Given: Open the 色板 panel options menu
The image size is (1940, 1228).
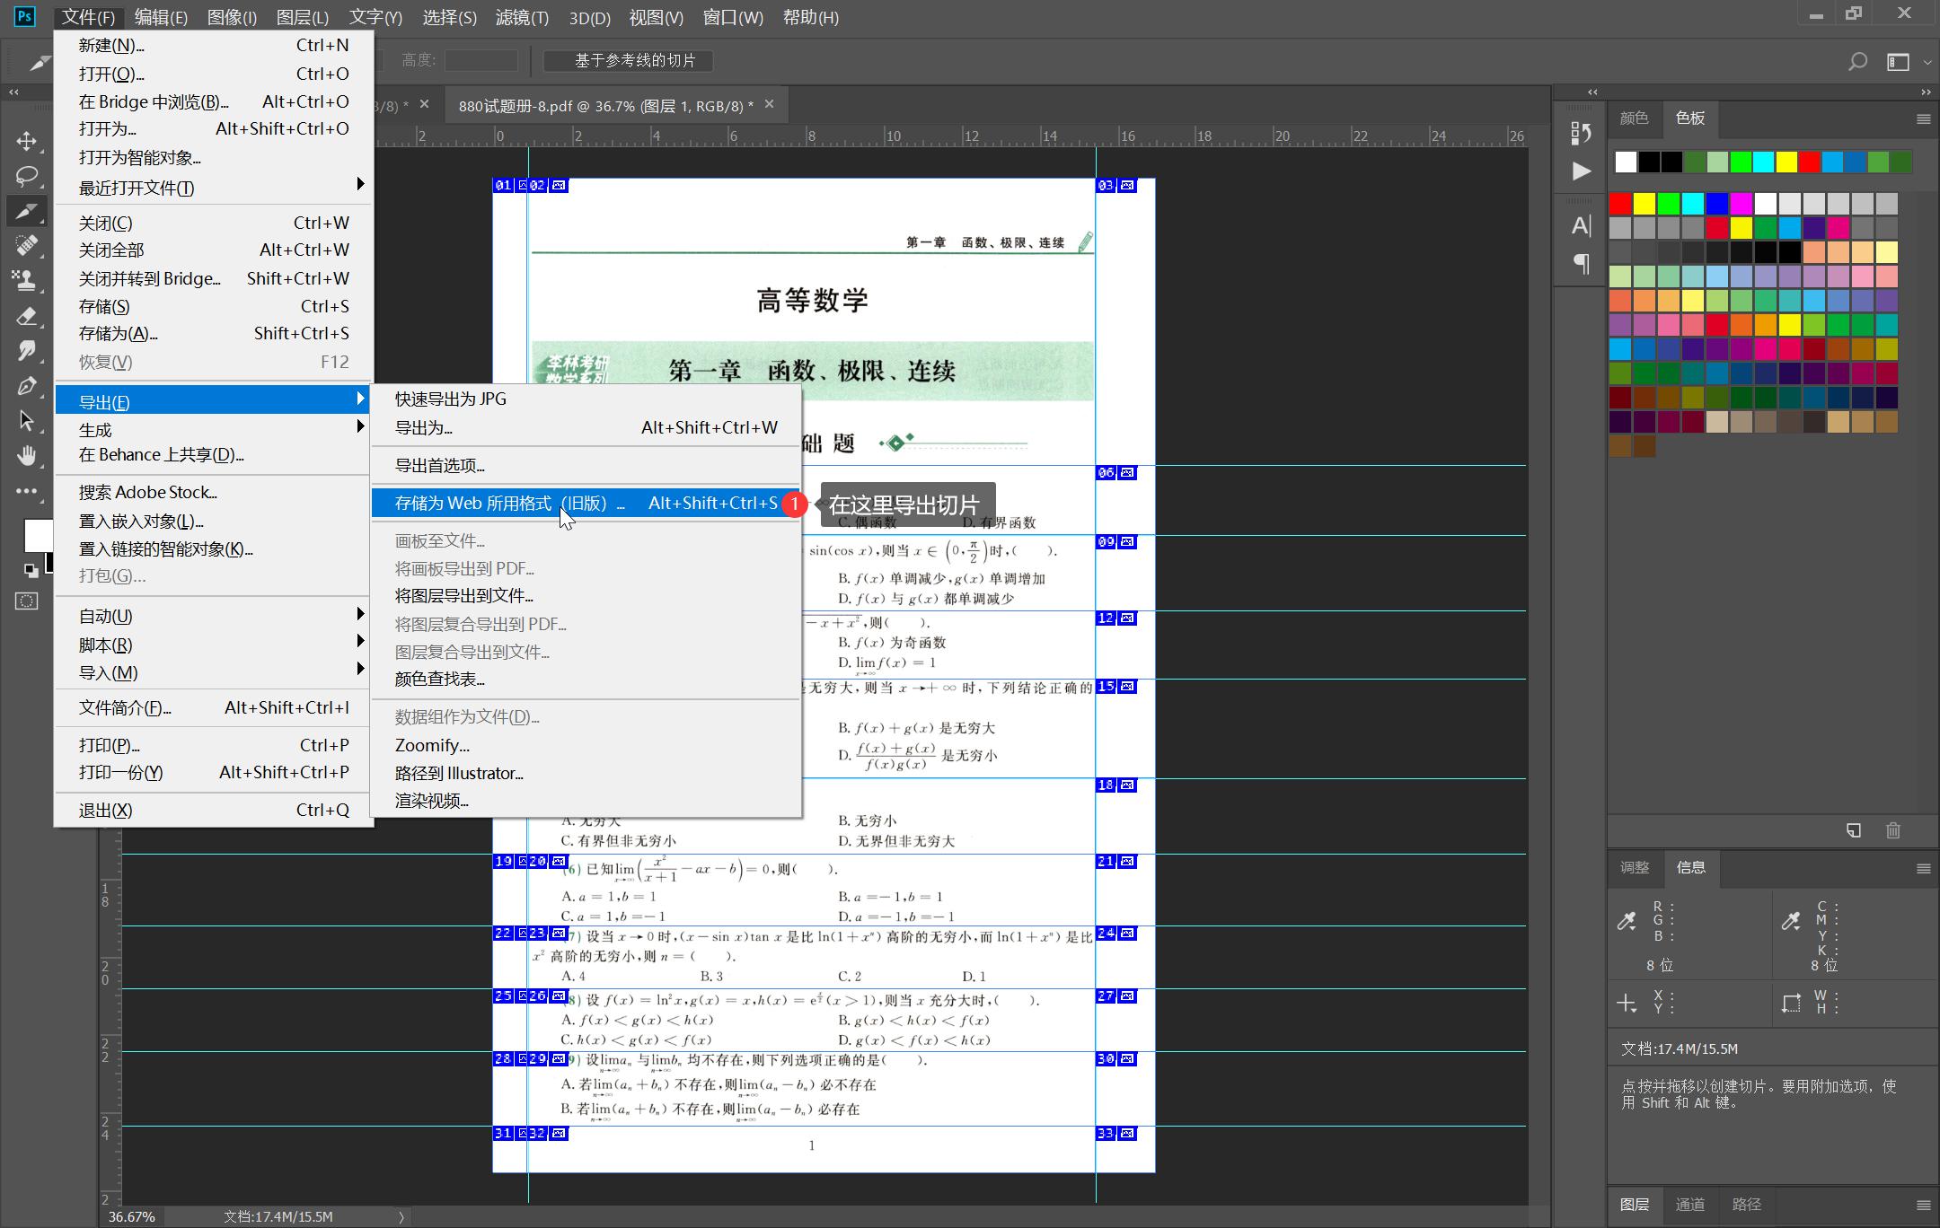Looking at the screenshot, I should 1923,118.
